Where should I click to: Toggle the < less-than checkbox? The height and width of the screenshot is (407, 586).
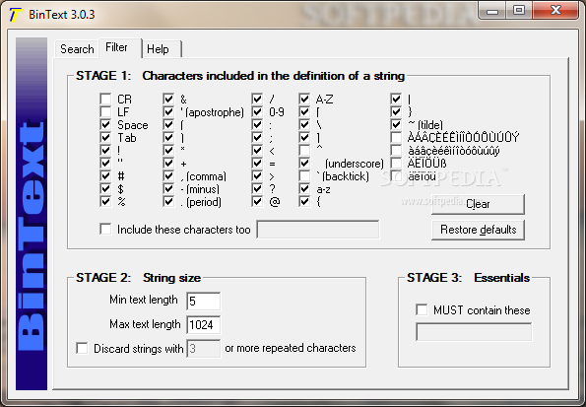coord(257,151)
